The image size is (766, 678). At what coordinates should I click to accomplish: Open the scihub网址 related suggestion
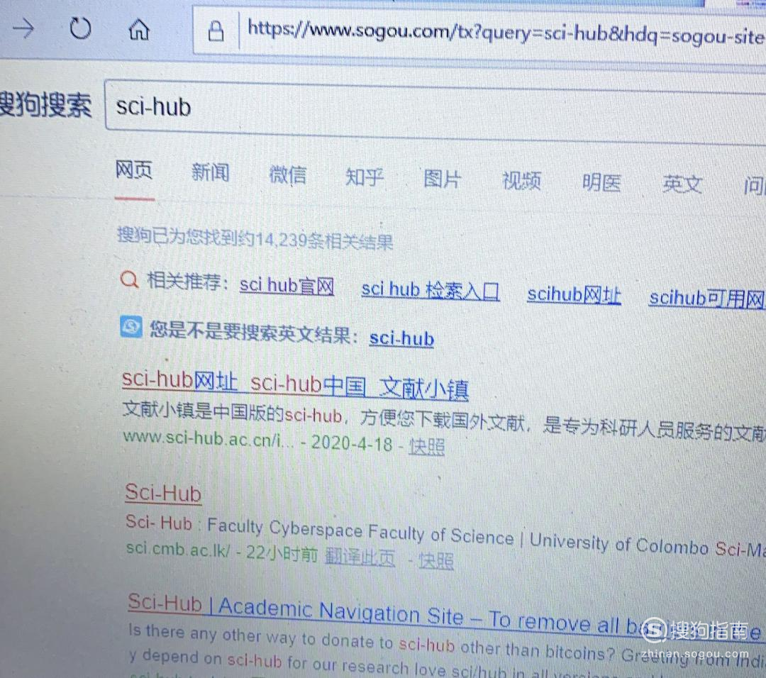[x=573, y=294]
